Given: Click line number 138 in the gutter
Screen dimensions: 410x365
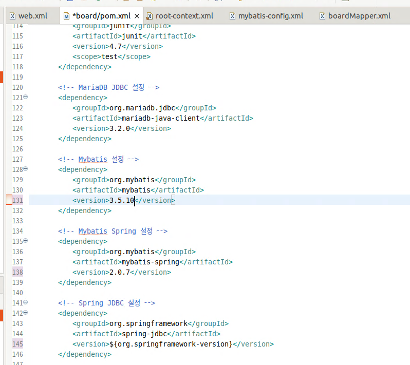Looking at the screenshot, I should [17, 272].
